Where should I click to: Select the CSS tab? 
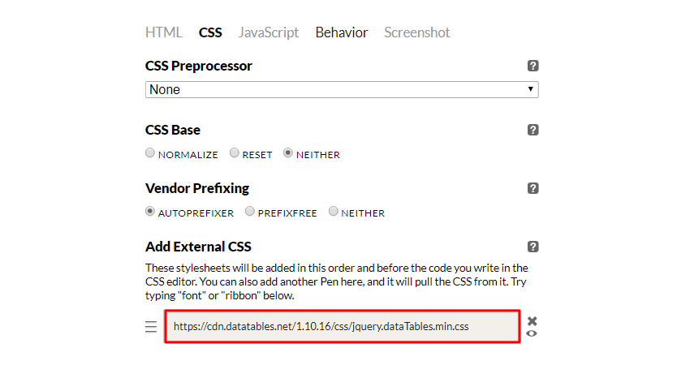[x=210, y=32]
